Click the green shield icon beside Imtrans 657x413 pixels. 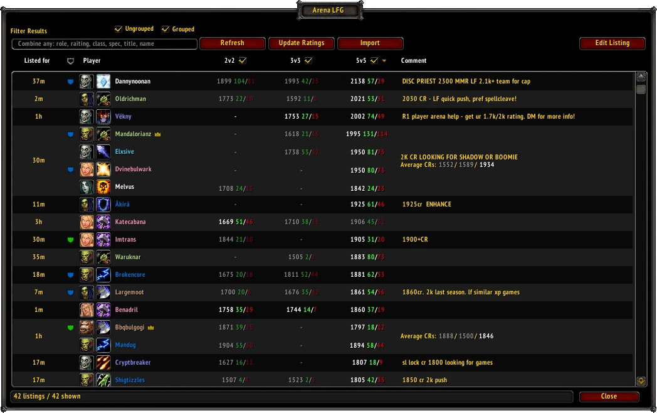(x=70, y=240)
